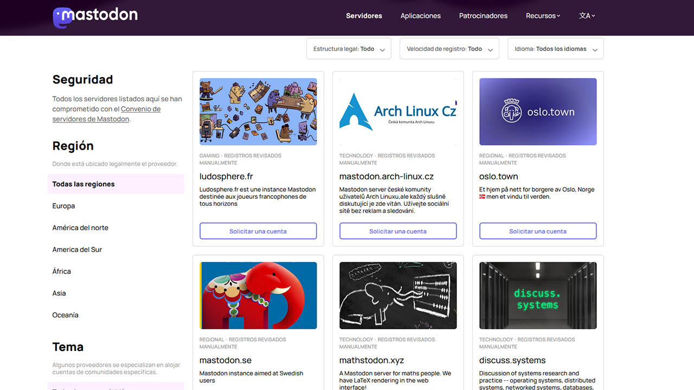Open the Recursos dropdown menu

click(x=543, y=16)
